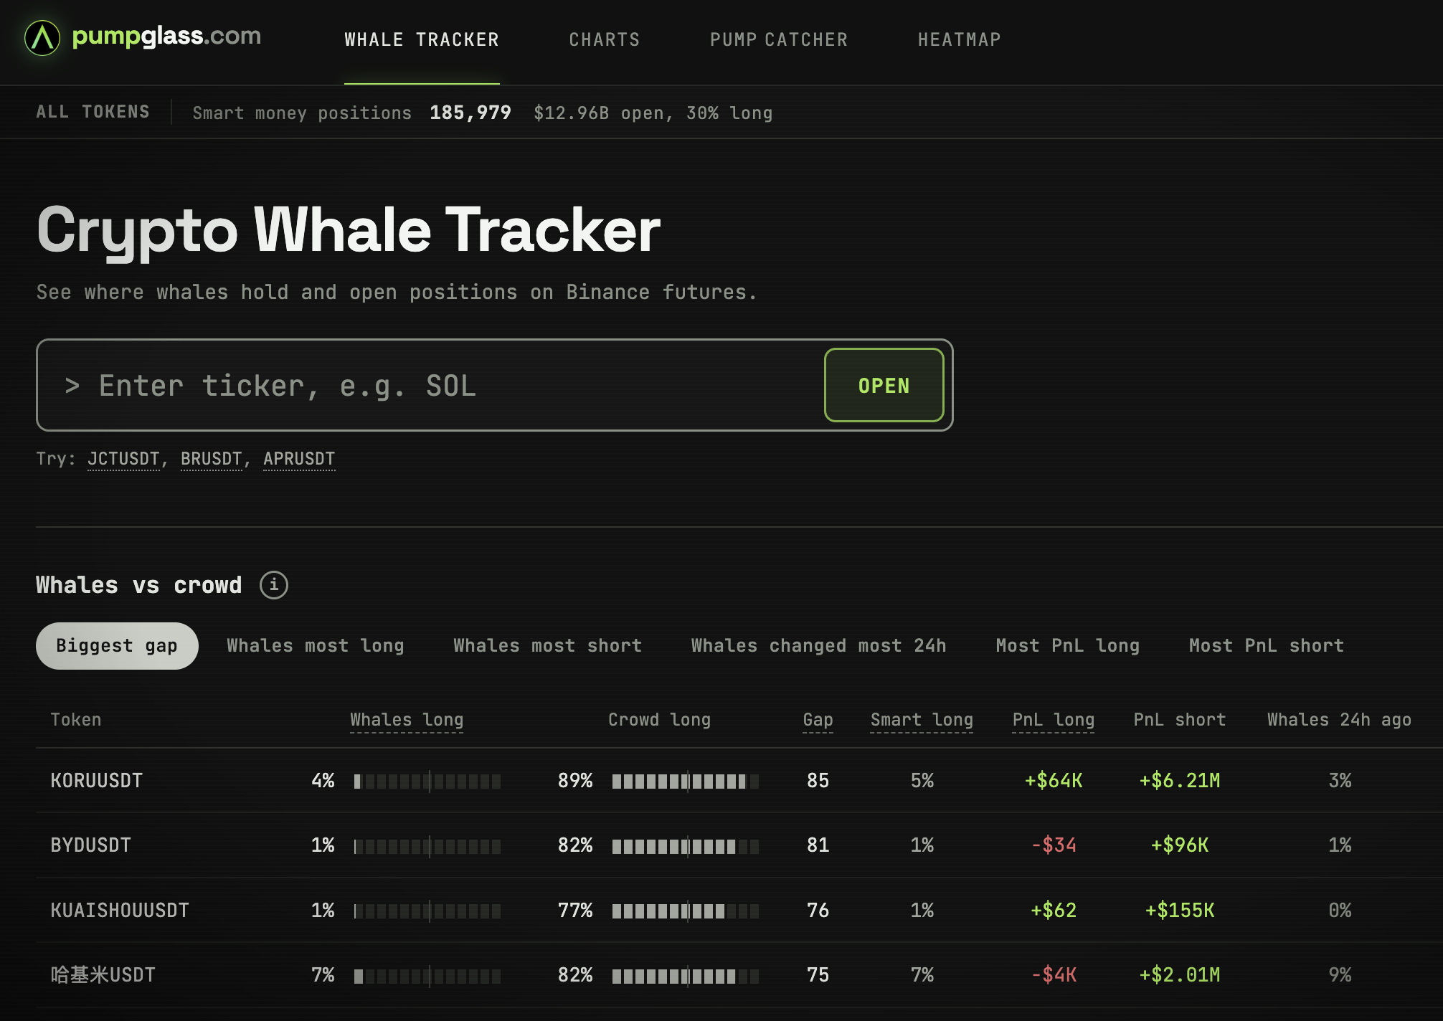Sort by PnL long column header
Screen dimensions: 1443x1021
pyautogui.click(x=1053, y=720)
